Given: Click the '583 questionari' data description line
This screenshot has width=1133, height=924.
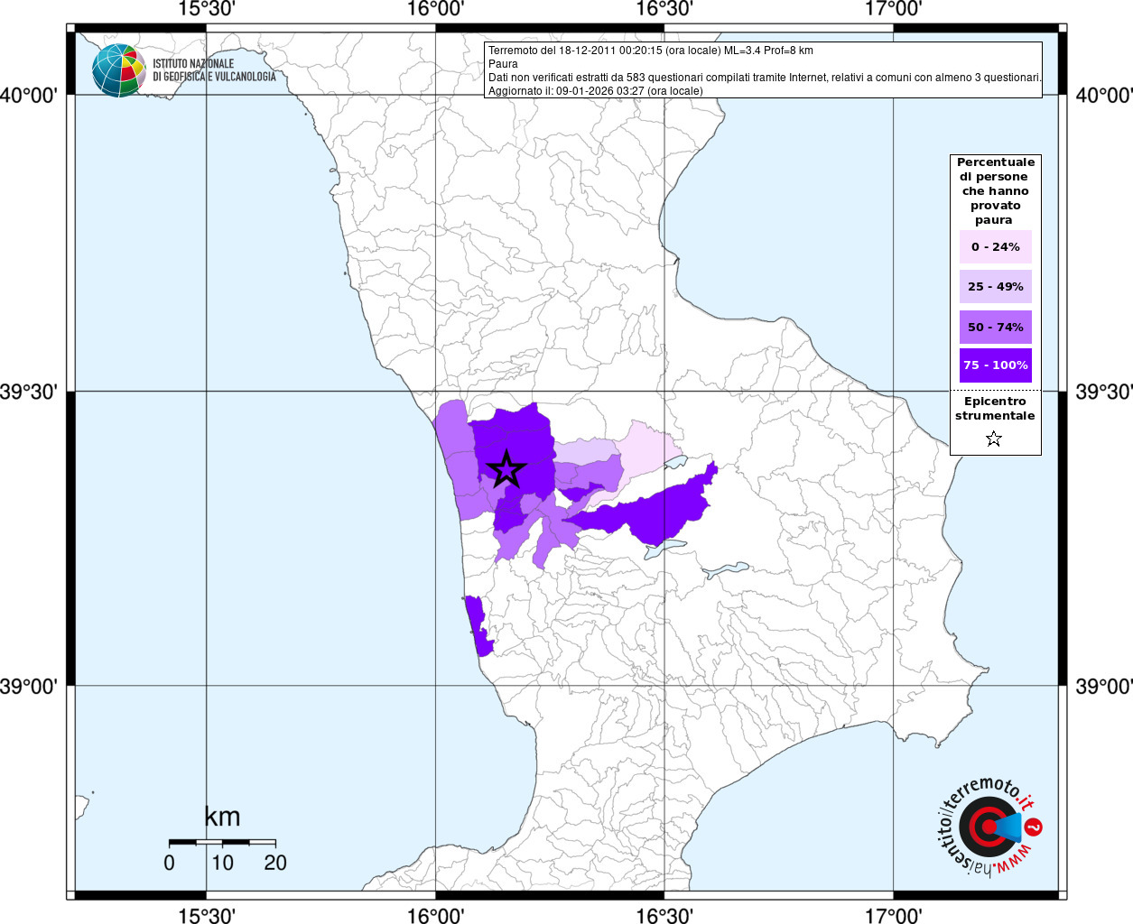Looking at the screenshot, I should point(765,78).
